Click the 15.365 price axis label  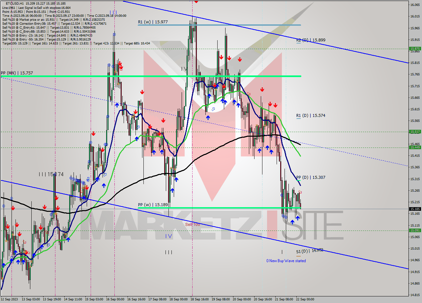415,167
